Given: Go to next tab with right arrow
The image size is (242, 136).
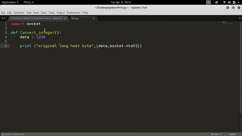Looking at the screenshot, I should 5,18.
